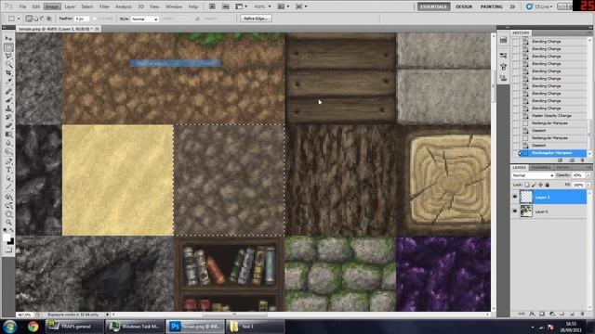
Task: Select the Crop tool
Action: [8, 72]
